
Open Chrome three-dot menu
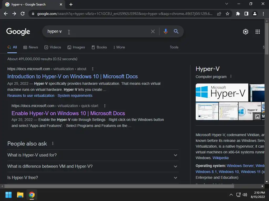[x=263, y=14]
